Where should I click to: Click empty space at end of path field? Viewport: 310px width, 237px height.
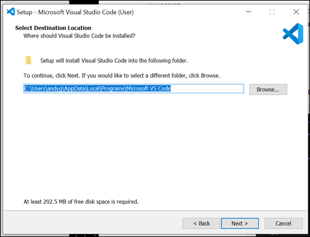click(211, 89)
